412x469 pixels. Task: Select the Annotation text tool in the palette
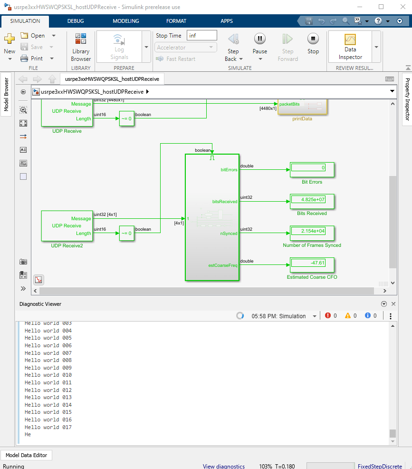coord(23,150)
